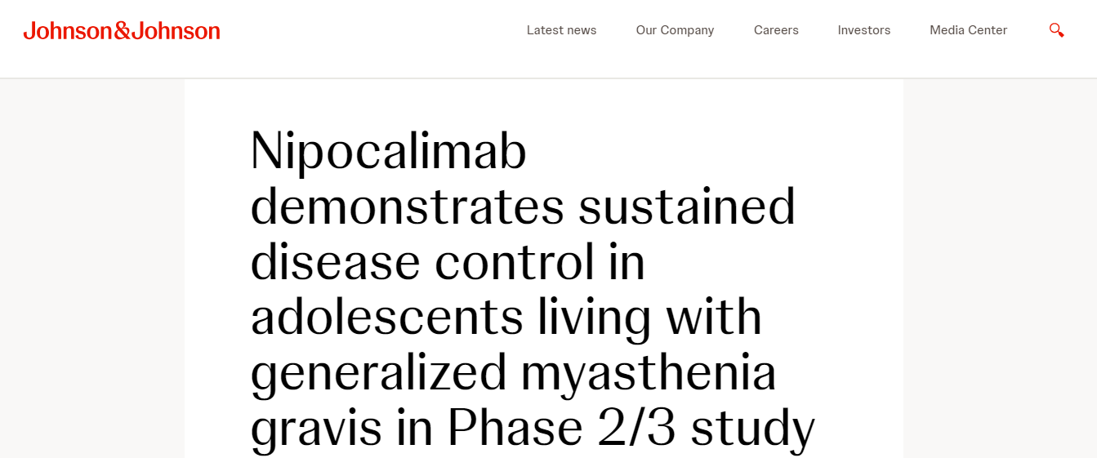The width and height of the screenshot is (1097, 458).
Task: Click the Phase 2/3 text in the title
Action: pos(561,428)
